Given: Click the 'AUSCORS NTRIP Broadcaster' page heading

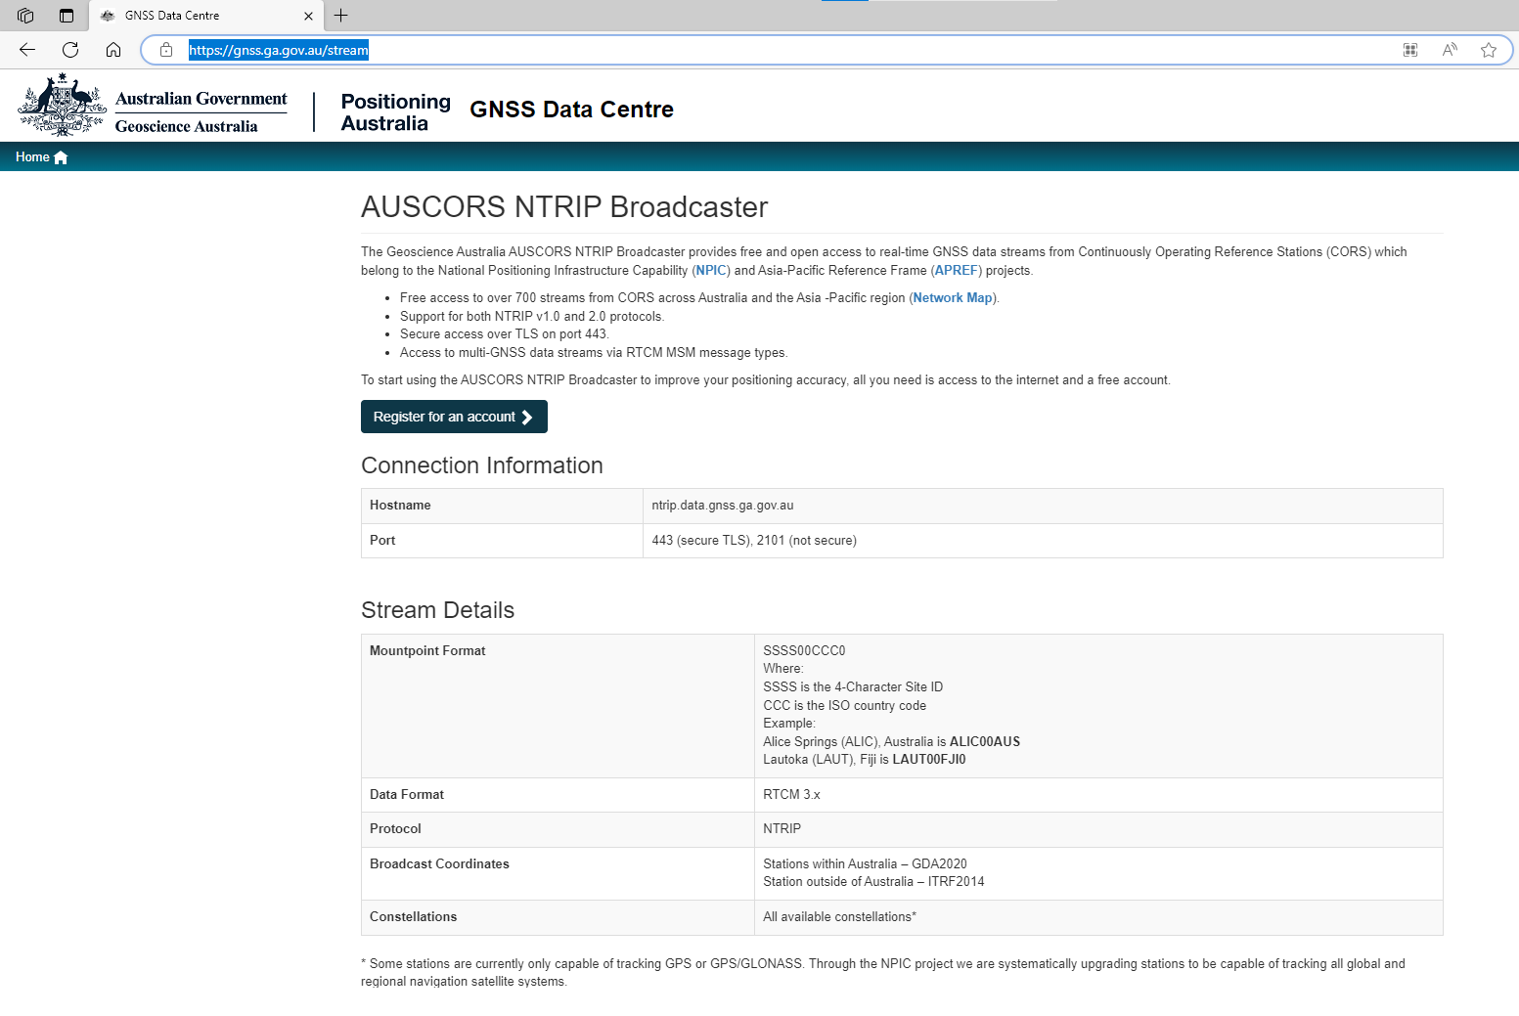Looking at the screenshot, I should (x=564, y=207).
